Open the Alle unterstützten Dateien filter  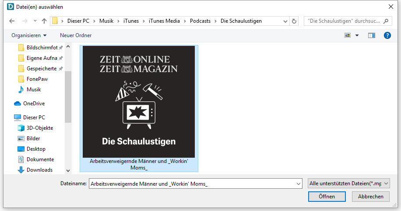(x=349, y=183)
